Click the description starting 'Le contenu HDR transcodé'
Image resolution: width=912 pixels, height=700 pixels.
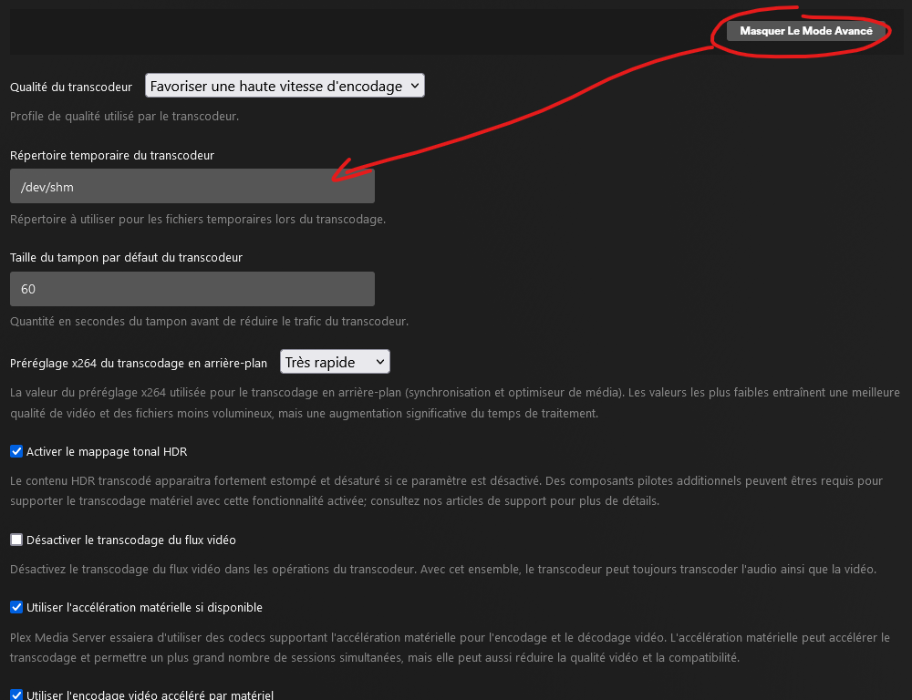446,490
